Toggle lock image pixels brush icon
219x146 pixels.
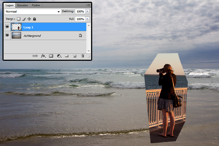point(24,19)
